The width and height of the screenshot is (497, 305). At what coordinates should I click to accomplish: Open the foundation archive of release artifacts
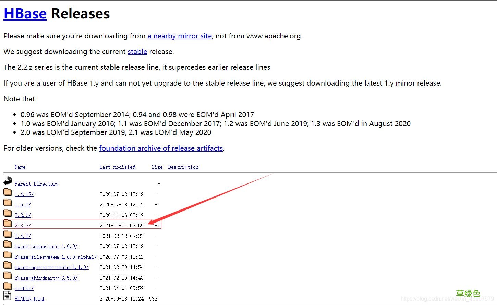(x=161, y=148)
